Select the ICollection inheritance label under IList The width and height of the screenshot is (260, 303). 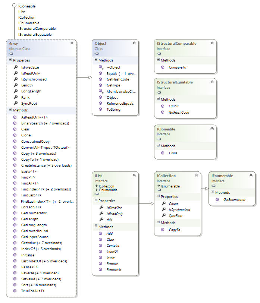(x=106, y=186)
